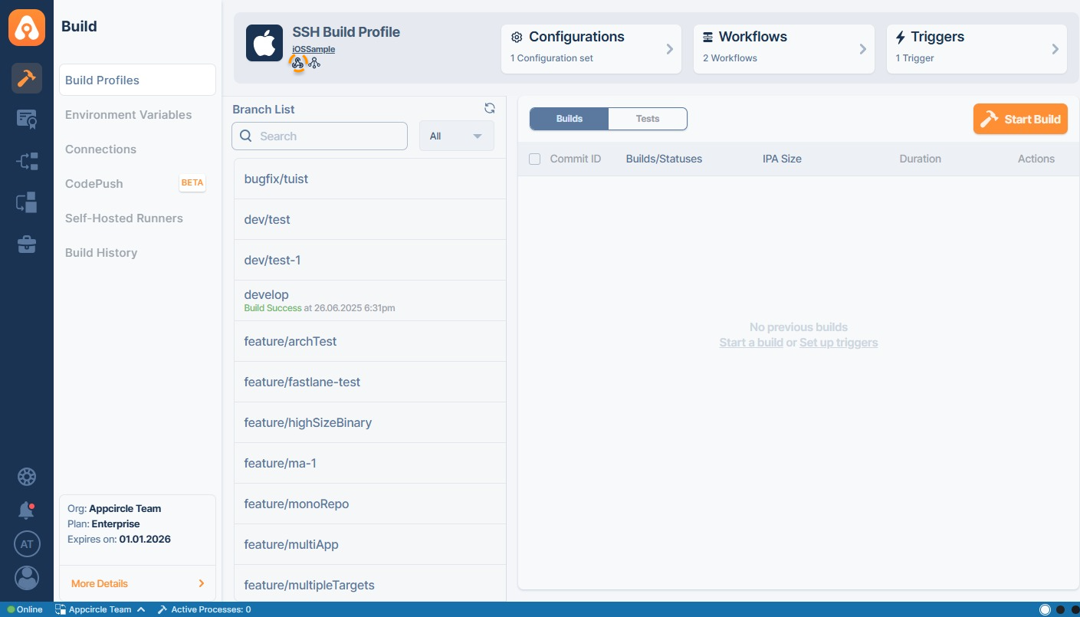
Task: Tick the select-all Commit ID checkbox
Action: (x=535, y=159)
